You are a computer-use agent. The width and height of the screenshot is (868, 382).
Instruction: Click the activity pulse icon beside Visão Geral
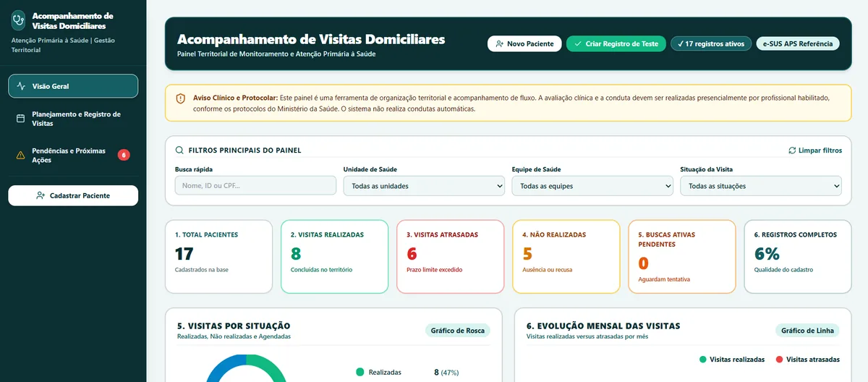click(21, 86)
